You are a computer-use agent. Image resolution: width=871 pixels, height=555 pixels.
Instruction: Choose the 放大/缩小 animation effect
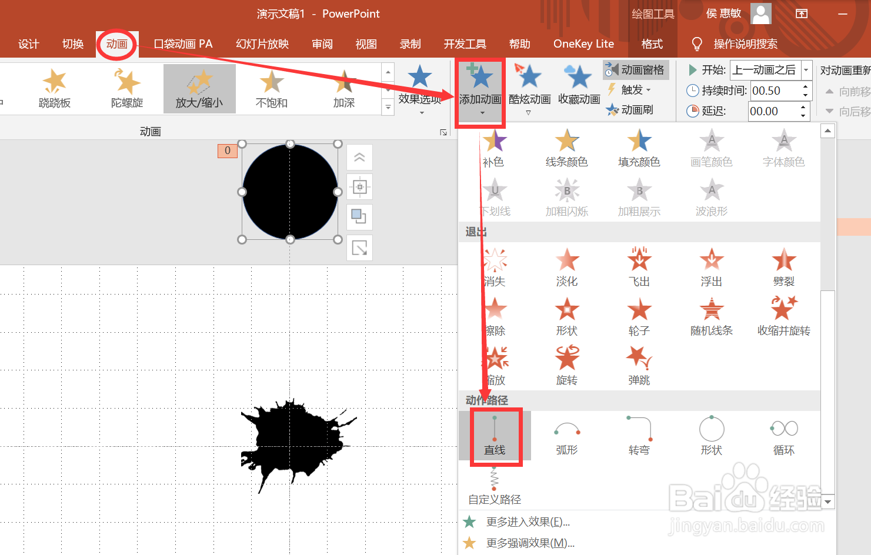click(x=199, y=89)
